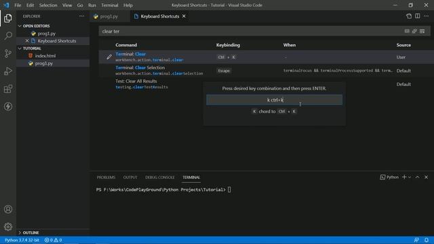
Task: Click the Command column header
Action: (x=126, y=45)
